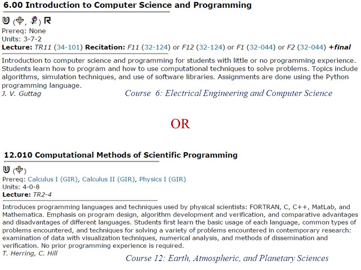361x270 pixels.
Task: Click the +final exam indicator text
Action: (x=340, y=47)
